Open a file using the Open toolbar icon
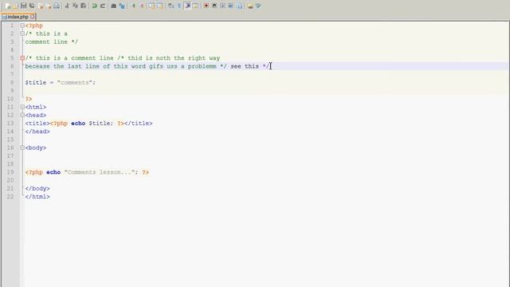510x287 pixels. (15, 6)
